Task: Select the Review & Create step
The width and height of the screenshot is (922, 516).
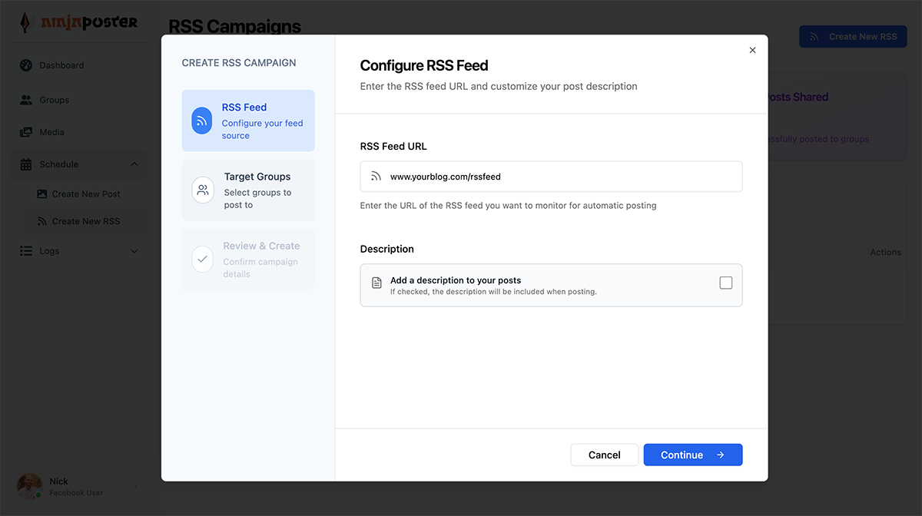Action: point(248,259)
